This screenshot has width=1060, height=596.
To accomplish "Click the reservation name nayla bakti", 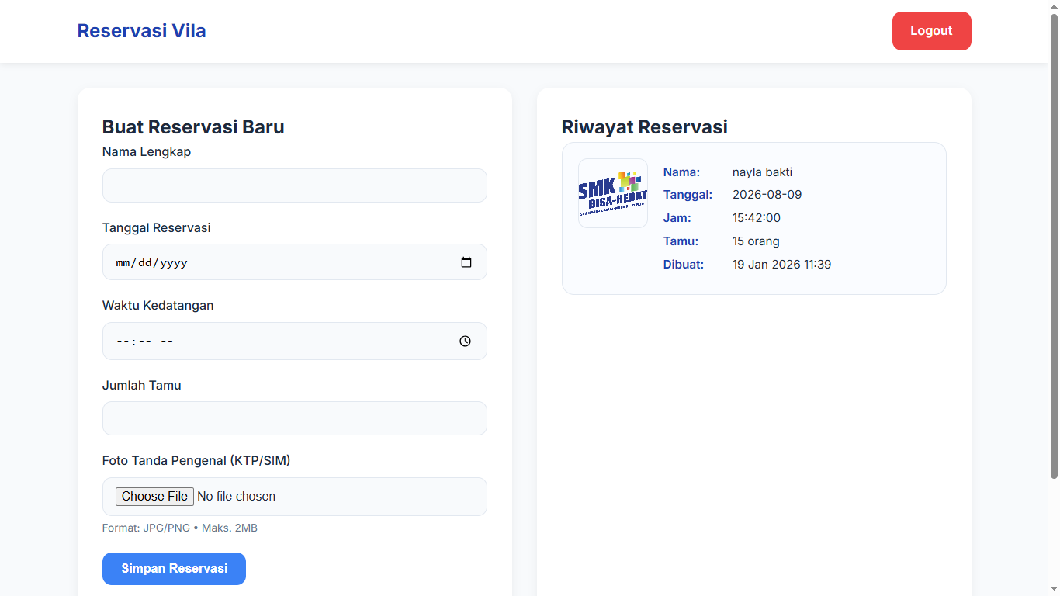I will tap(762, 172).
